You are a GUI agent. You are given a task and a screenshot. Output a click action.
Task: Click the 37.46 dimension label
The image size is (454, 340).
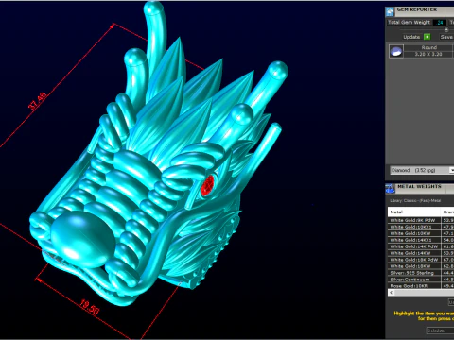click(37, 101)
